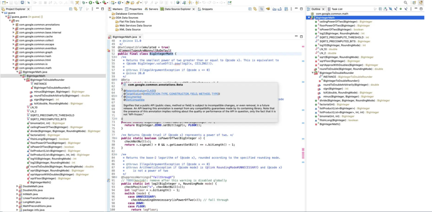432x212 pixels.
Task: Maximize the Outline view
Action: pos(421,9)
